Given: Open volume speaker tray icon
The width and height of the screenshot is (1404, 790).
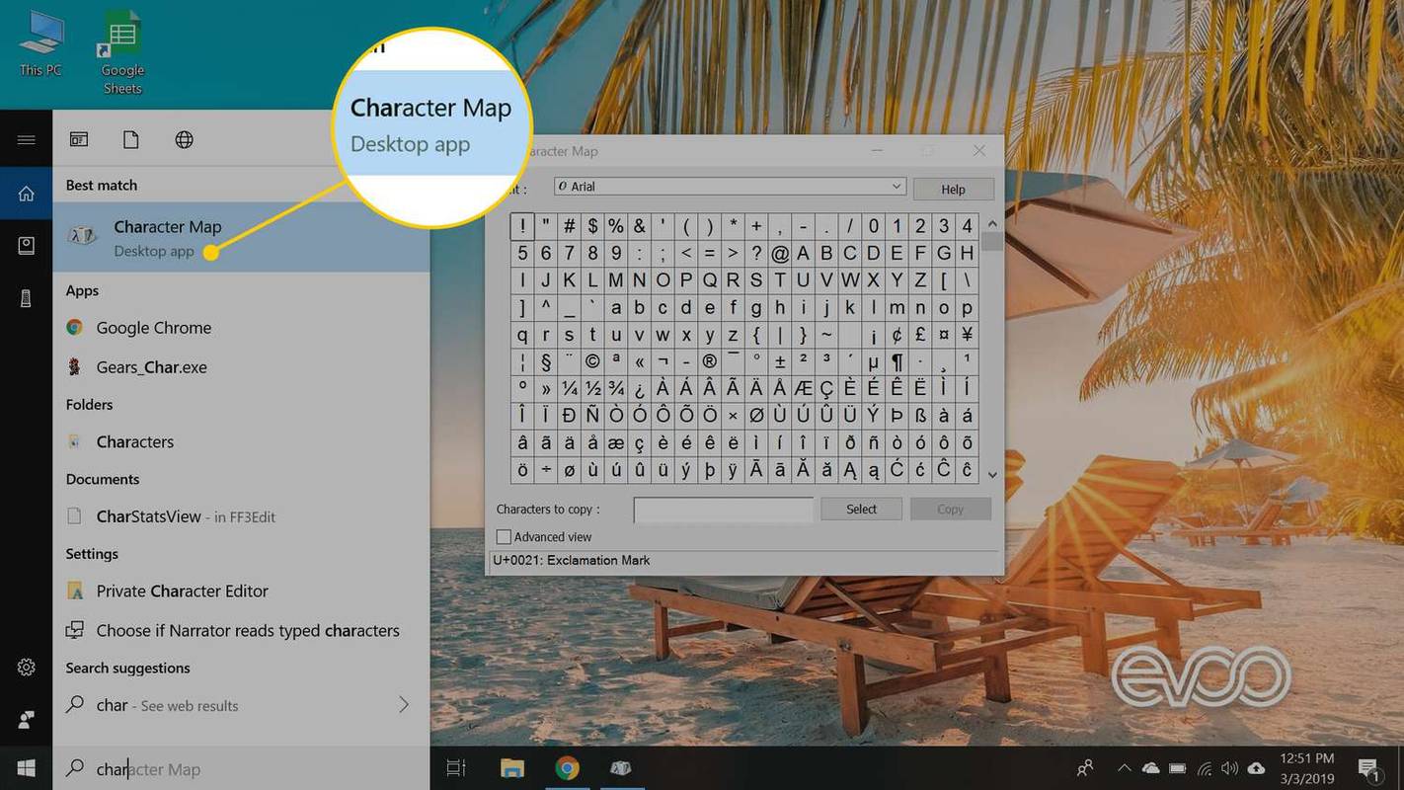Looking at the screenshot, I should click(x=1229, y=768).
